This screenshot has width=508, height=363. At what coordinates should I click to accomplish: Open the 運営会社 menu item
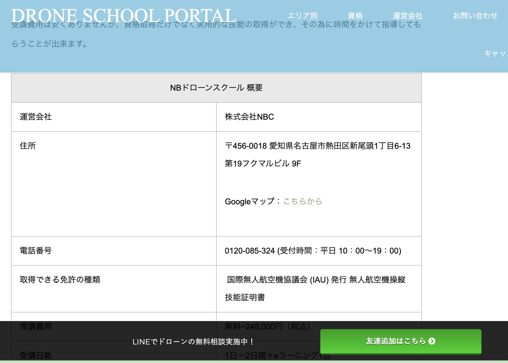[x=408, y=16]
